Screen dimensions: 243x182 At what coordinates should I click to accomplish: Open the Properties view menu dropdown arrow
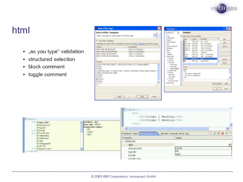[227, 133]
